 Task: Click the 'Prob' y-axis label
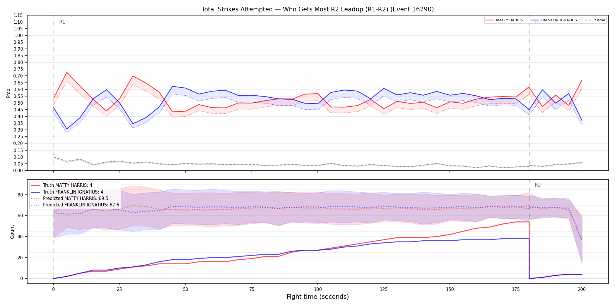(8, 93)
